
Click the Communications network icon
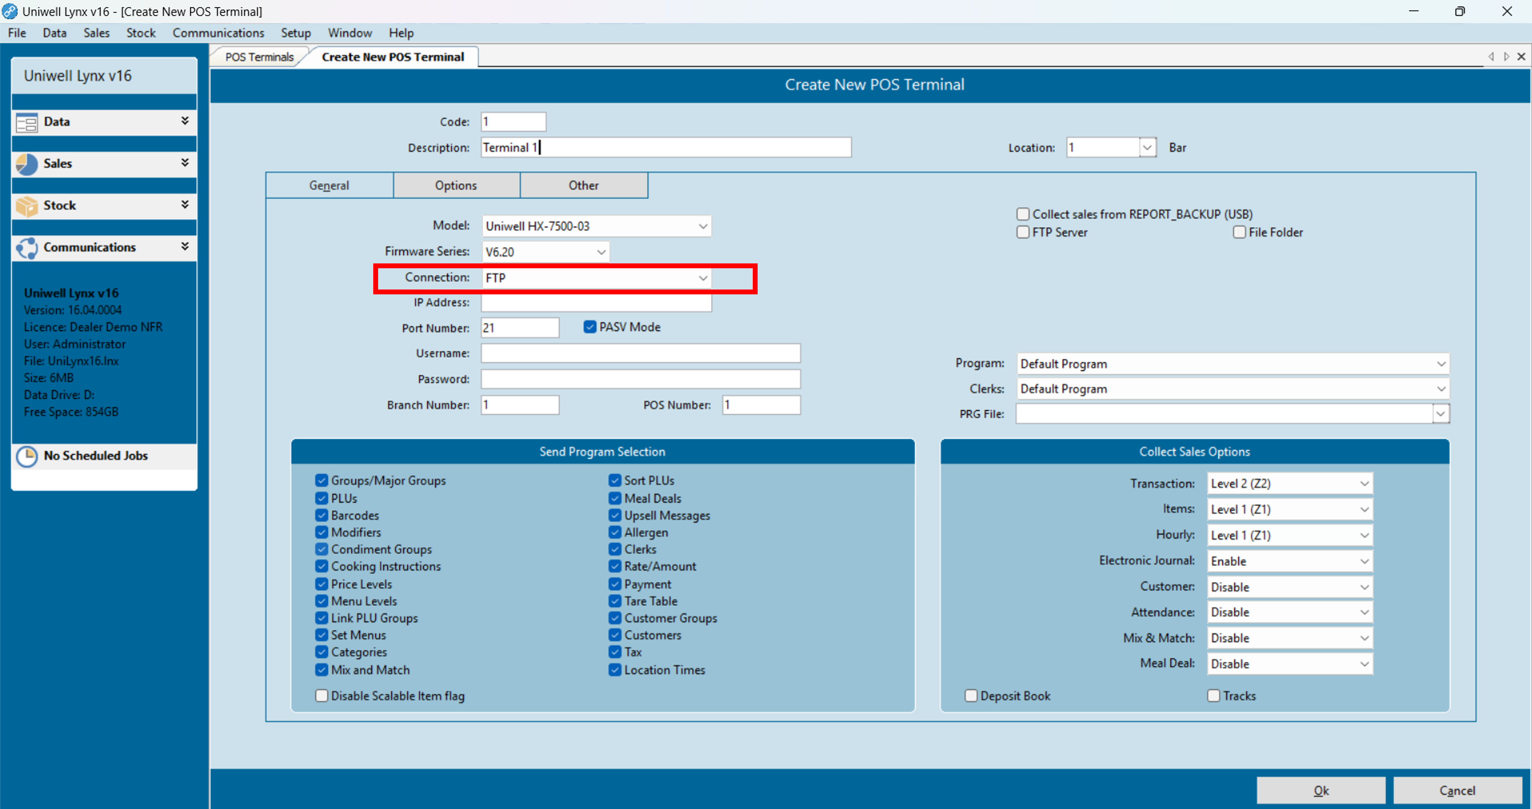tap(27, 248)
